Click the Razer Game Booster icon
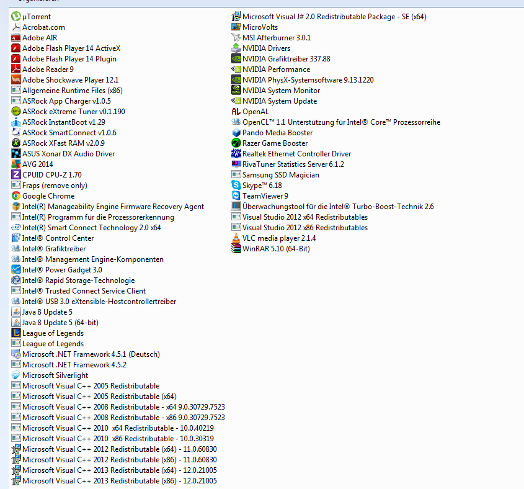The width and height of the screenshot is (524, 489). [x=236, y=143]
